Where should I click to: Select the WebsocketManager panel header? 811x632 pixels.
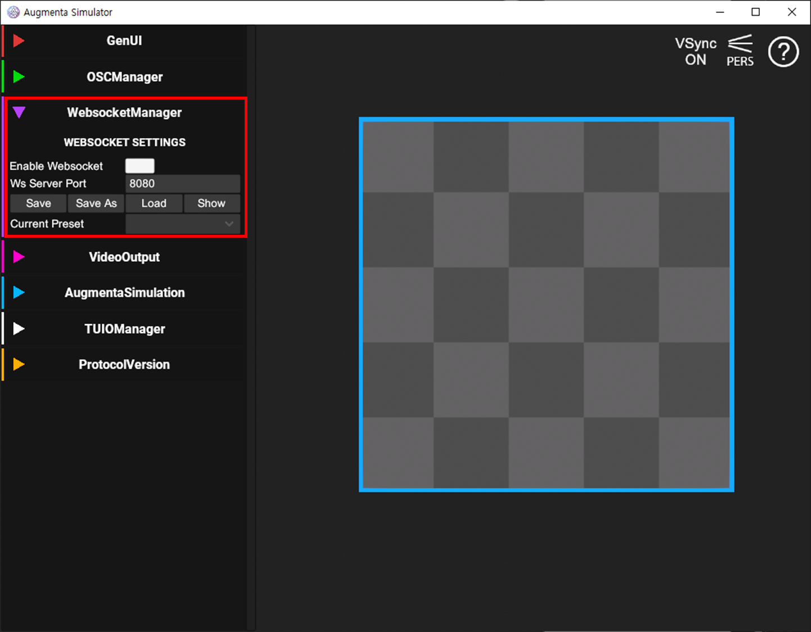tap(124, 112)
